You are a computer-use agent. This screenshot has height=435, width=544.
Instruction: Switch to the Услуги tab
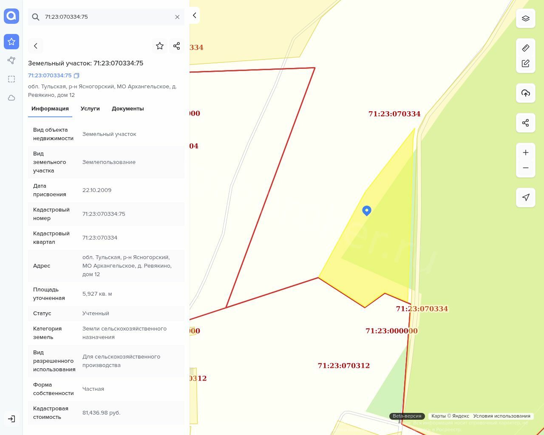90,109
